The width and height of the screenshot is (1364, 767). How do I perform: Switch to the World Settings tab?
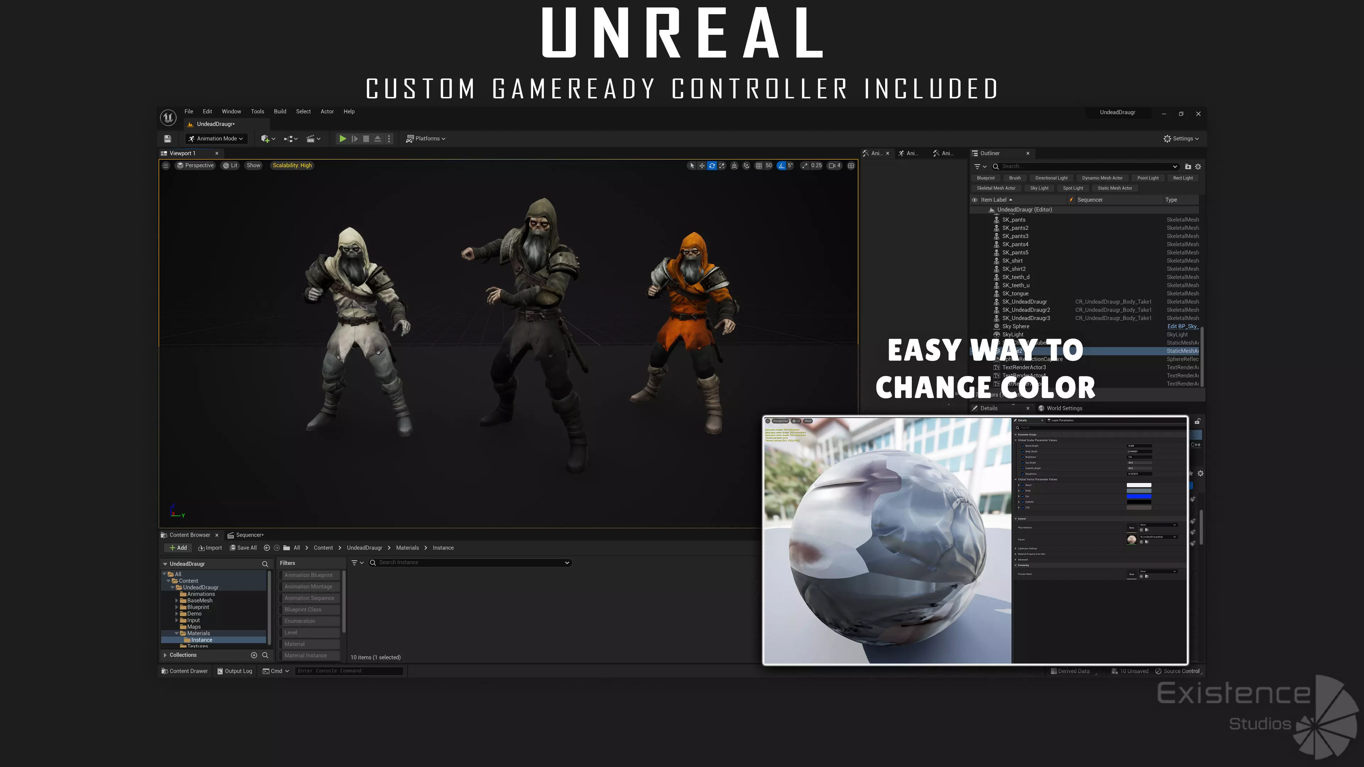click(x=1061, y=409)
